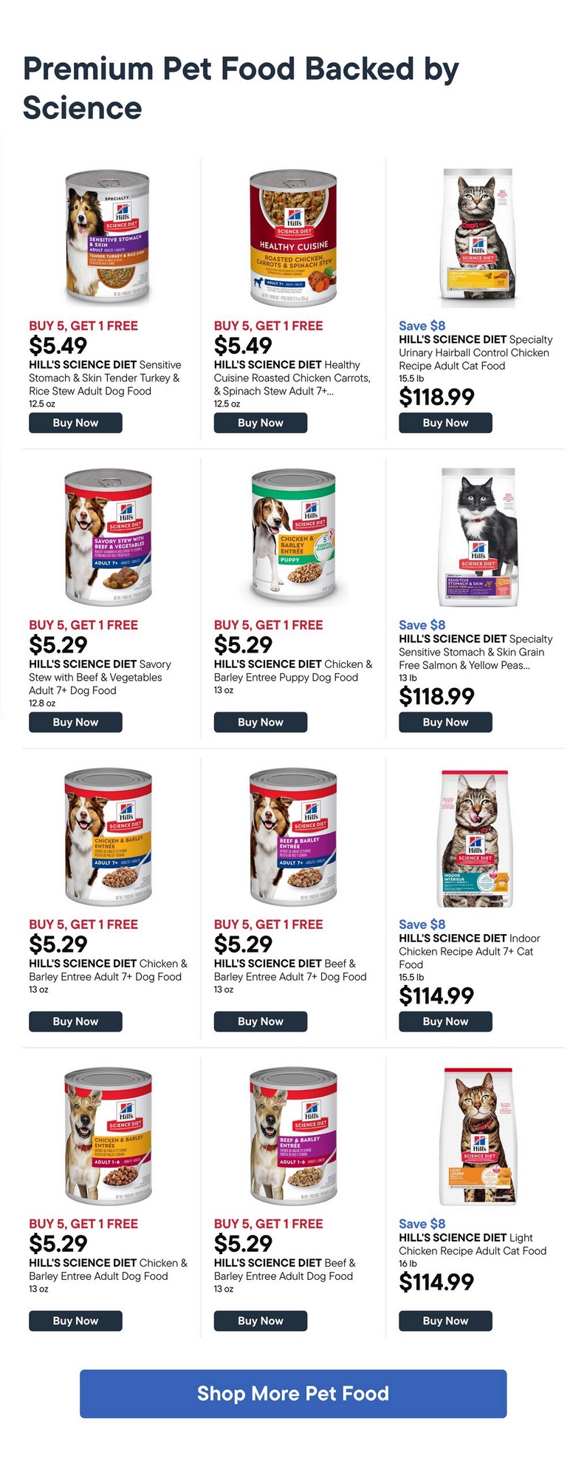Click the Chicken & Barley Puppy can image
The height and width of the screenshot is (1478, 587).
point(293,538)
